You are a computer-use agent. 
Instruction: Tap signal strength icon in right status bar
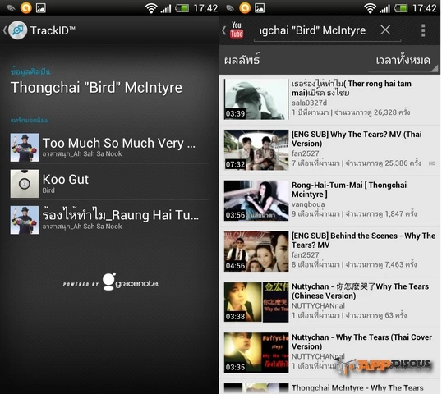click(385, 8)
